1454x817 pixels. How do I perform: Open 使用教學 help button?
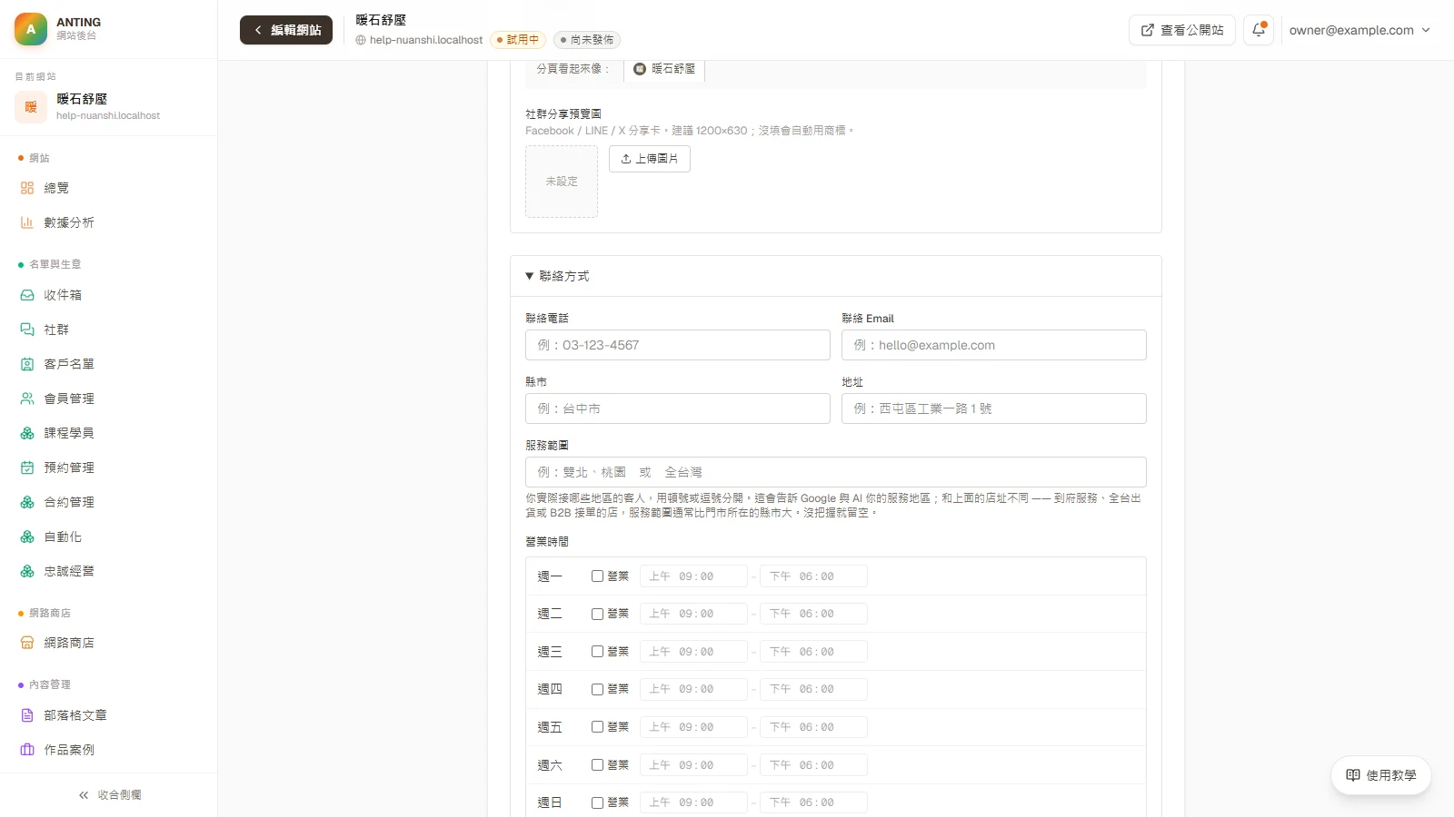(1381, 775)
